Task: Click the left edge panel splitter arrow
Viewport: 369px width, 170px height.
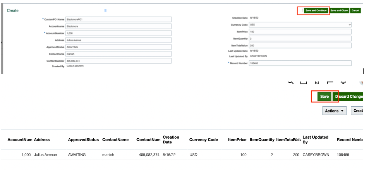Action: (2, 42)
